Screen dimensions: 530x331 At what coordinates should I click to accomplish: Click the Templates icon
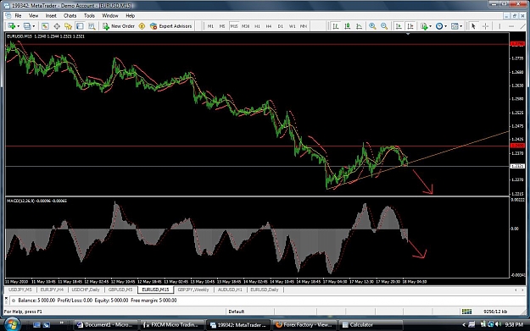tap(455, 26)
